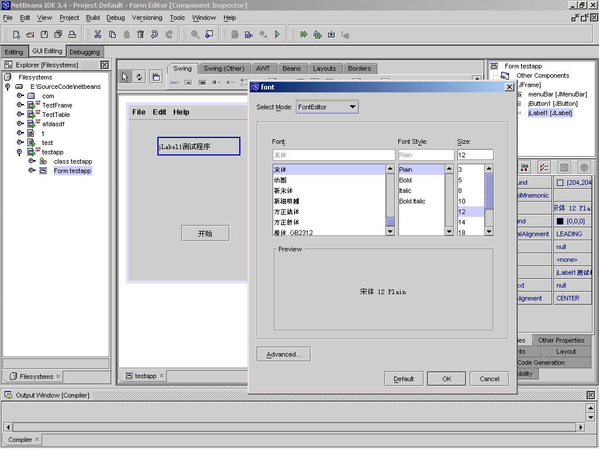Click the Build toolbar icon

coord(249,34)
